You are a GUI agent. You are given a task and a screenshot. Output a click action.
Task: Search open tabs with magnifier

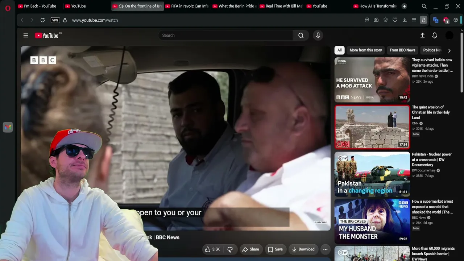424,6
